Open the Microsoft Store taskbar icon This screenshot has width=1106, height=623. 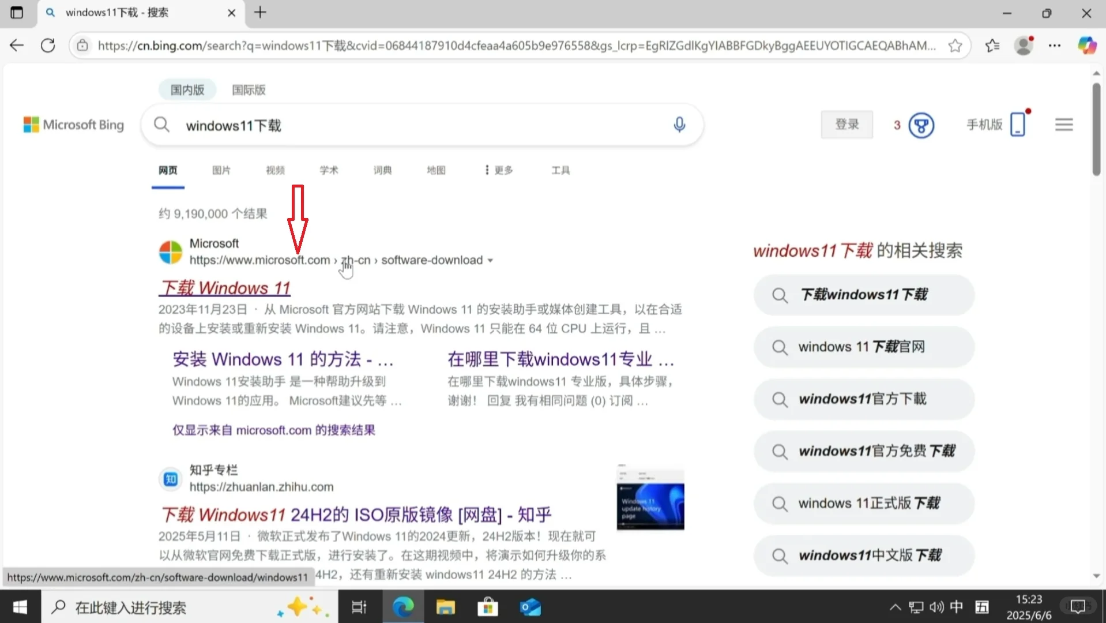[x=487, y=607]
